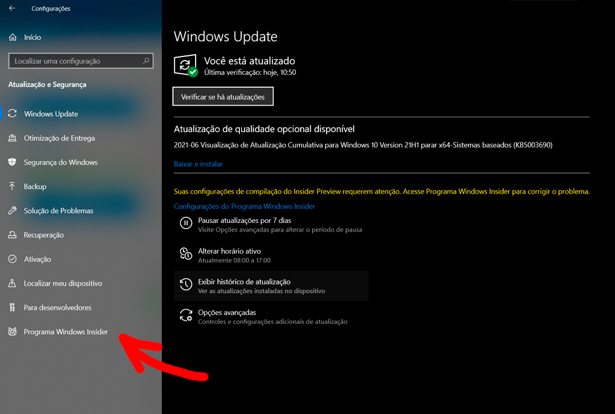Viewport: 615px width, 414px height.
Task: Click the KB5003690 cumulative update description
Action: (x=363, y=145)
